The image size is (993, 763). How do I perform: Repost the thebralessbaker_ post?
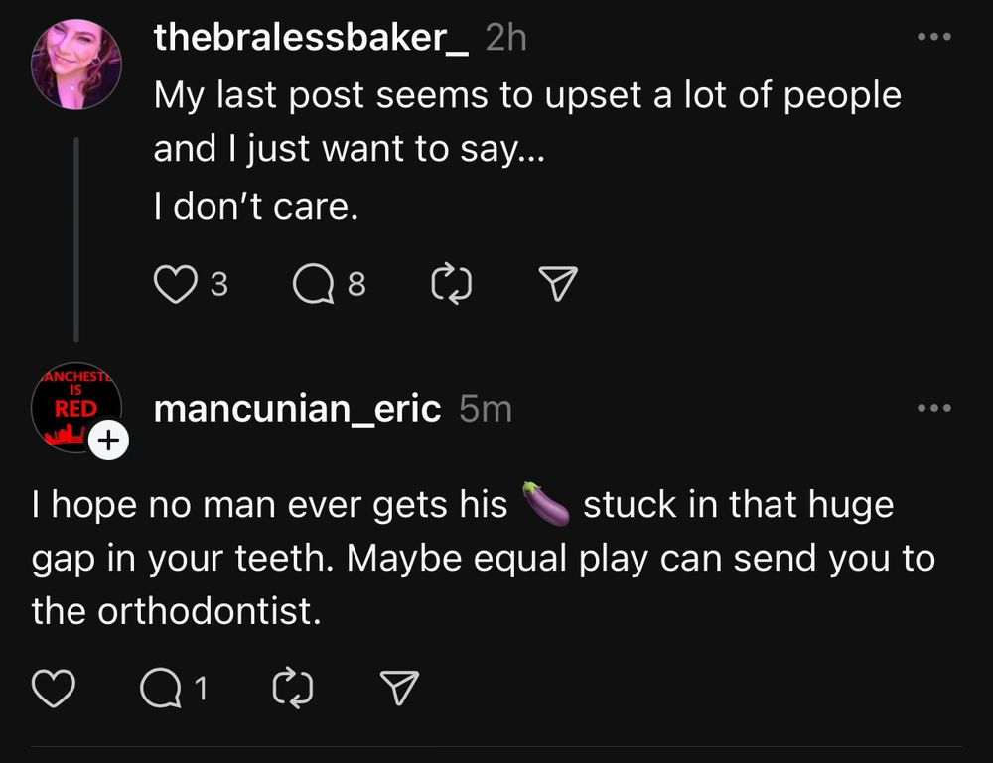coord(451,284)
